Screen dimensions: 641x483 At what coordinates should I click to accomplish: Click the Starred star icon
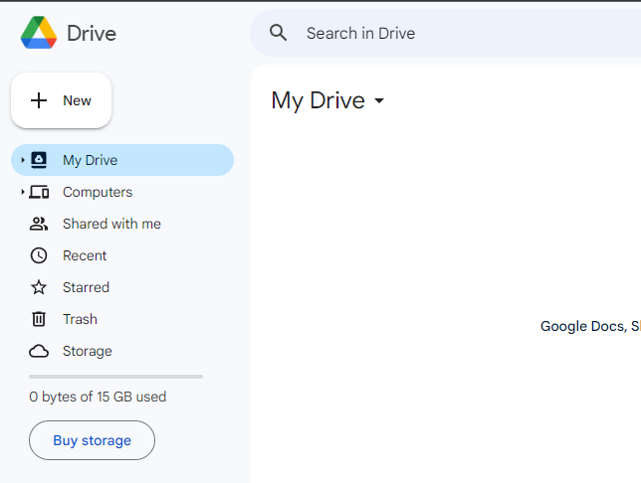click(39, 287)
